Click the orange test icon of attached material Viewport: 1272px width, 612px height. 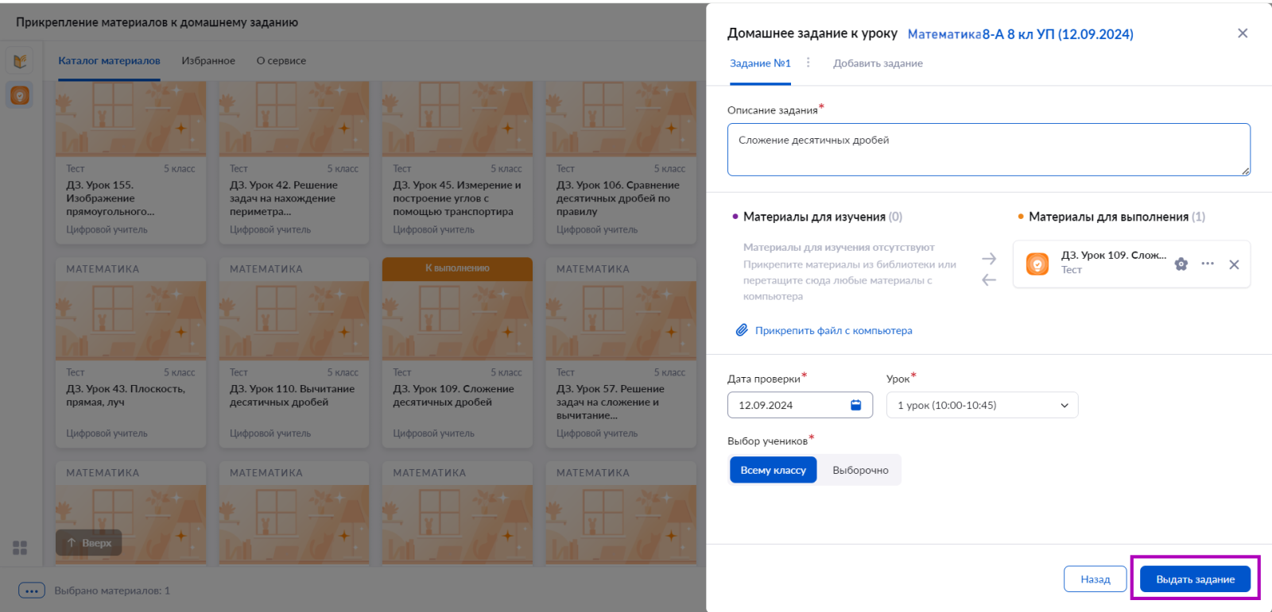[1037, 264]
